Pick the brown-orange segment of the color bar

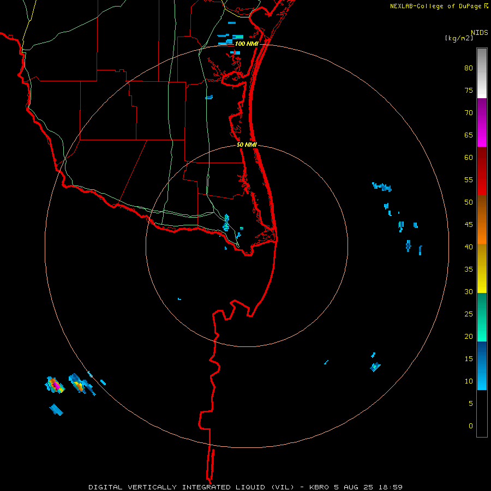482,219
